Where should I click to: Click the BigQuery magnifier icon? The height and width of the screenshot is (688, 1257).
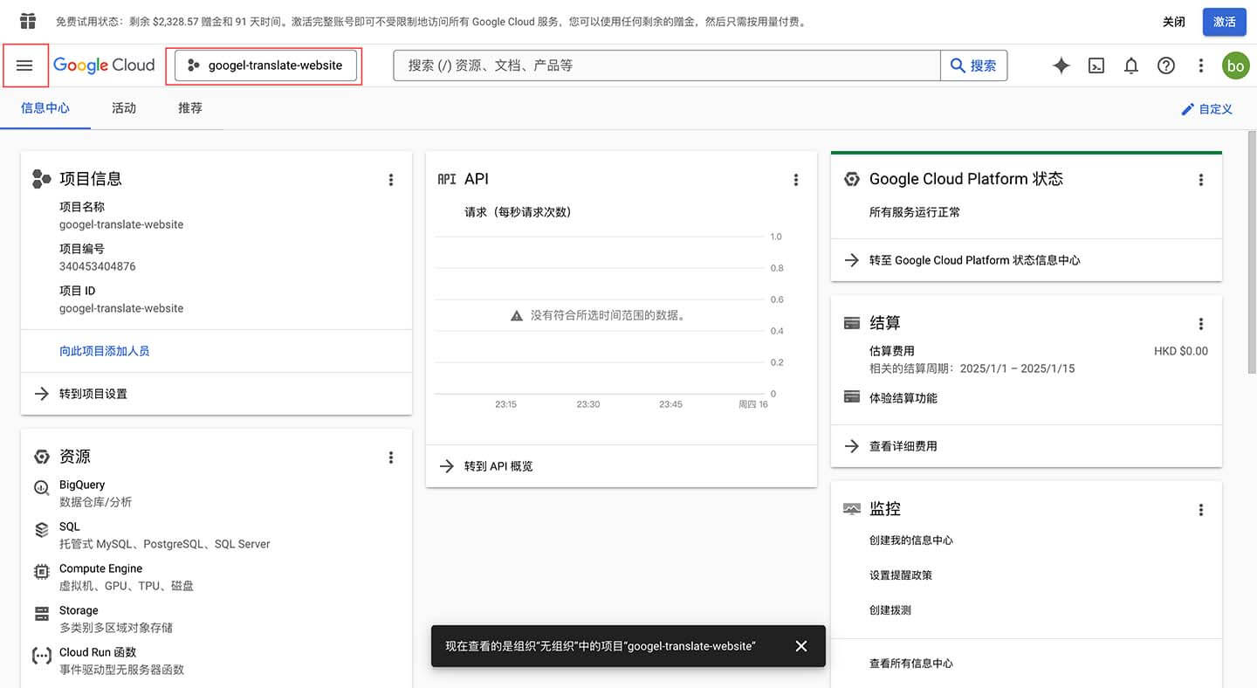click(41, 488)
